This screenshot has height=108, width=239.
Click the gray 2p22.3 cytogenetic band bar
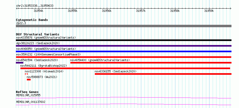[124, 26]
